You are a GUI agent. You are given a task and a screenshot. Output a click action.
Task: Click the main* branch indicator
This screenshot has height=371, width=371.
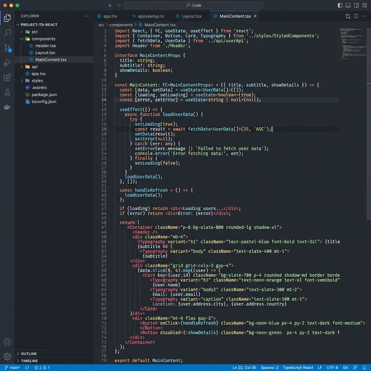pos(12,367)
